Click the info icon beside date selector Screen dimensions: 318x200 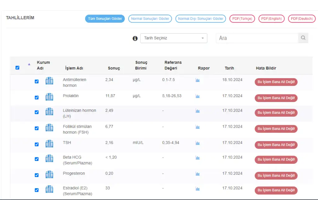click(x=135, y=38)
